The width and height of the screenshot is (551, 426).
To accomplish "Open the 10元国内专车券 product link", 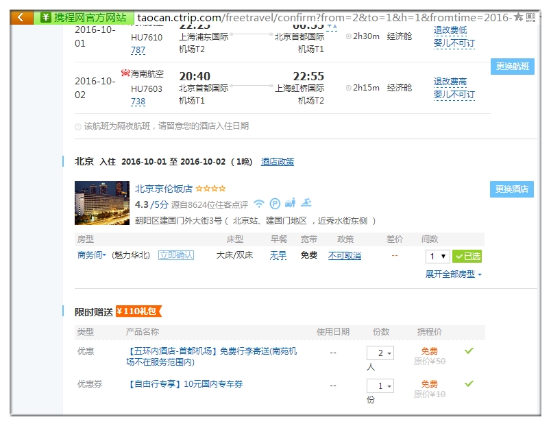I will (184, 384).
